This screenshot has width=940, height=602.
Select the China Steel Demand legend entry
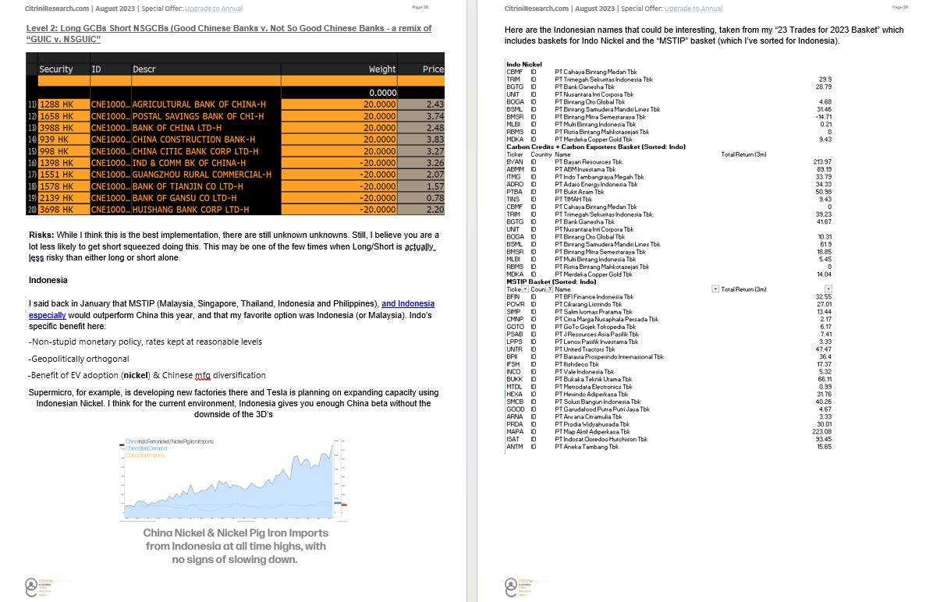[x=147, y=448]
